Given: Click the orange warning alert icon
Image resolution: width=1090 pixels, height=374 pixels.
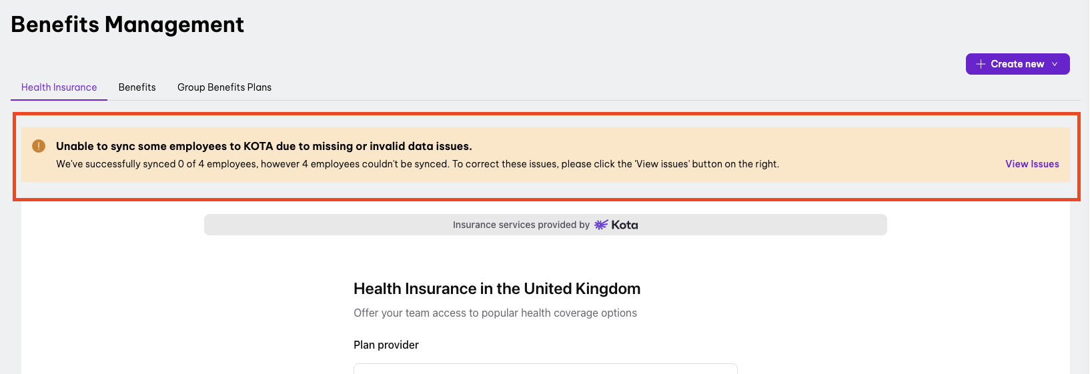Looking at the screenshot, I should point(39,146).
